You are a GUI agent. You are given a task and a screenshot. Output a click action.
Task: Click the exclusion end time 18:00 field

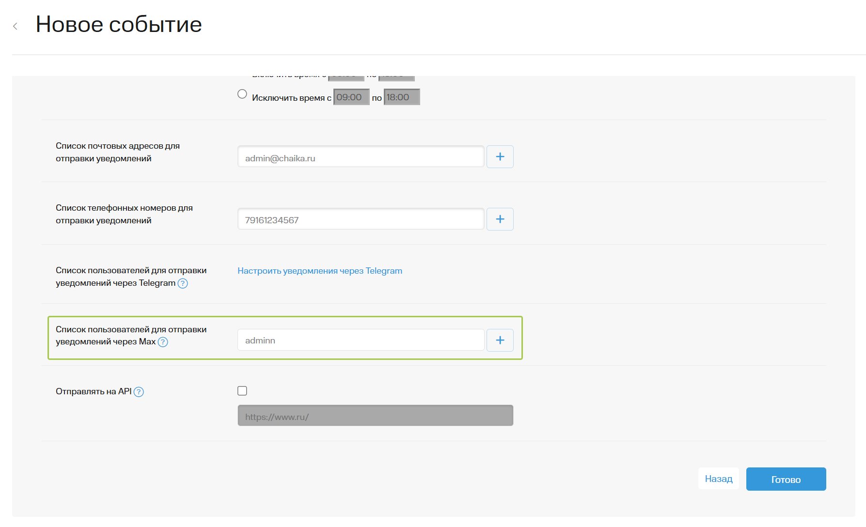(402, 97)
